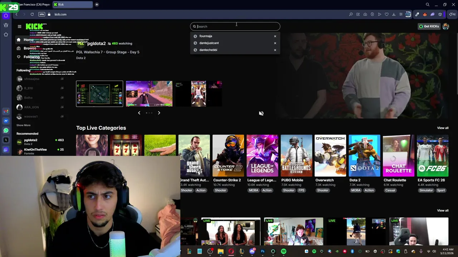Open followed channel B_B10
Screen dimensions: 458x257
pyautogui.click(x=40, y=88)
